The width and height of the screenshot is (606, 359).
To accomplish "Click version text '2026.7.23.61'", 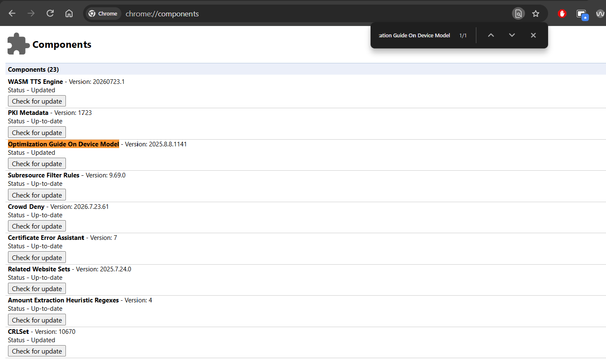I will [x=91, y=206].
